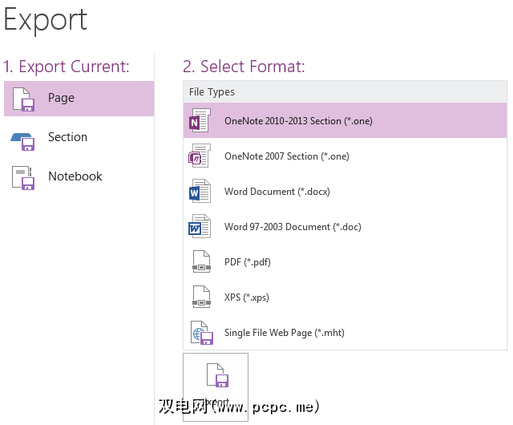
Task: Pick Word Document (*.docx) format
Action: tap(277, 192)
